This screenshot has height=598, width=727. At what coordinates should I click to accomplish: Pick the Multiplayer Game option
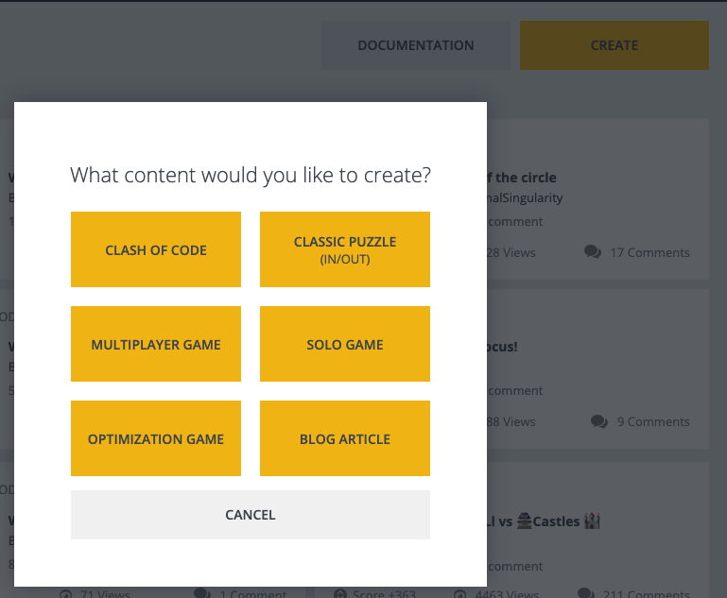pyautogui.click(x=156, y=344)
